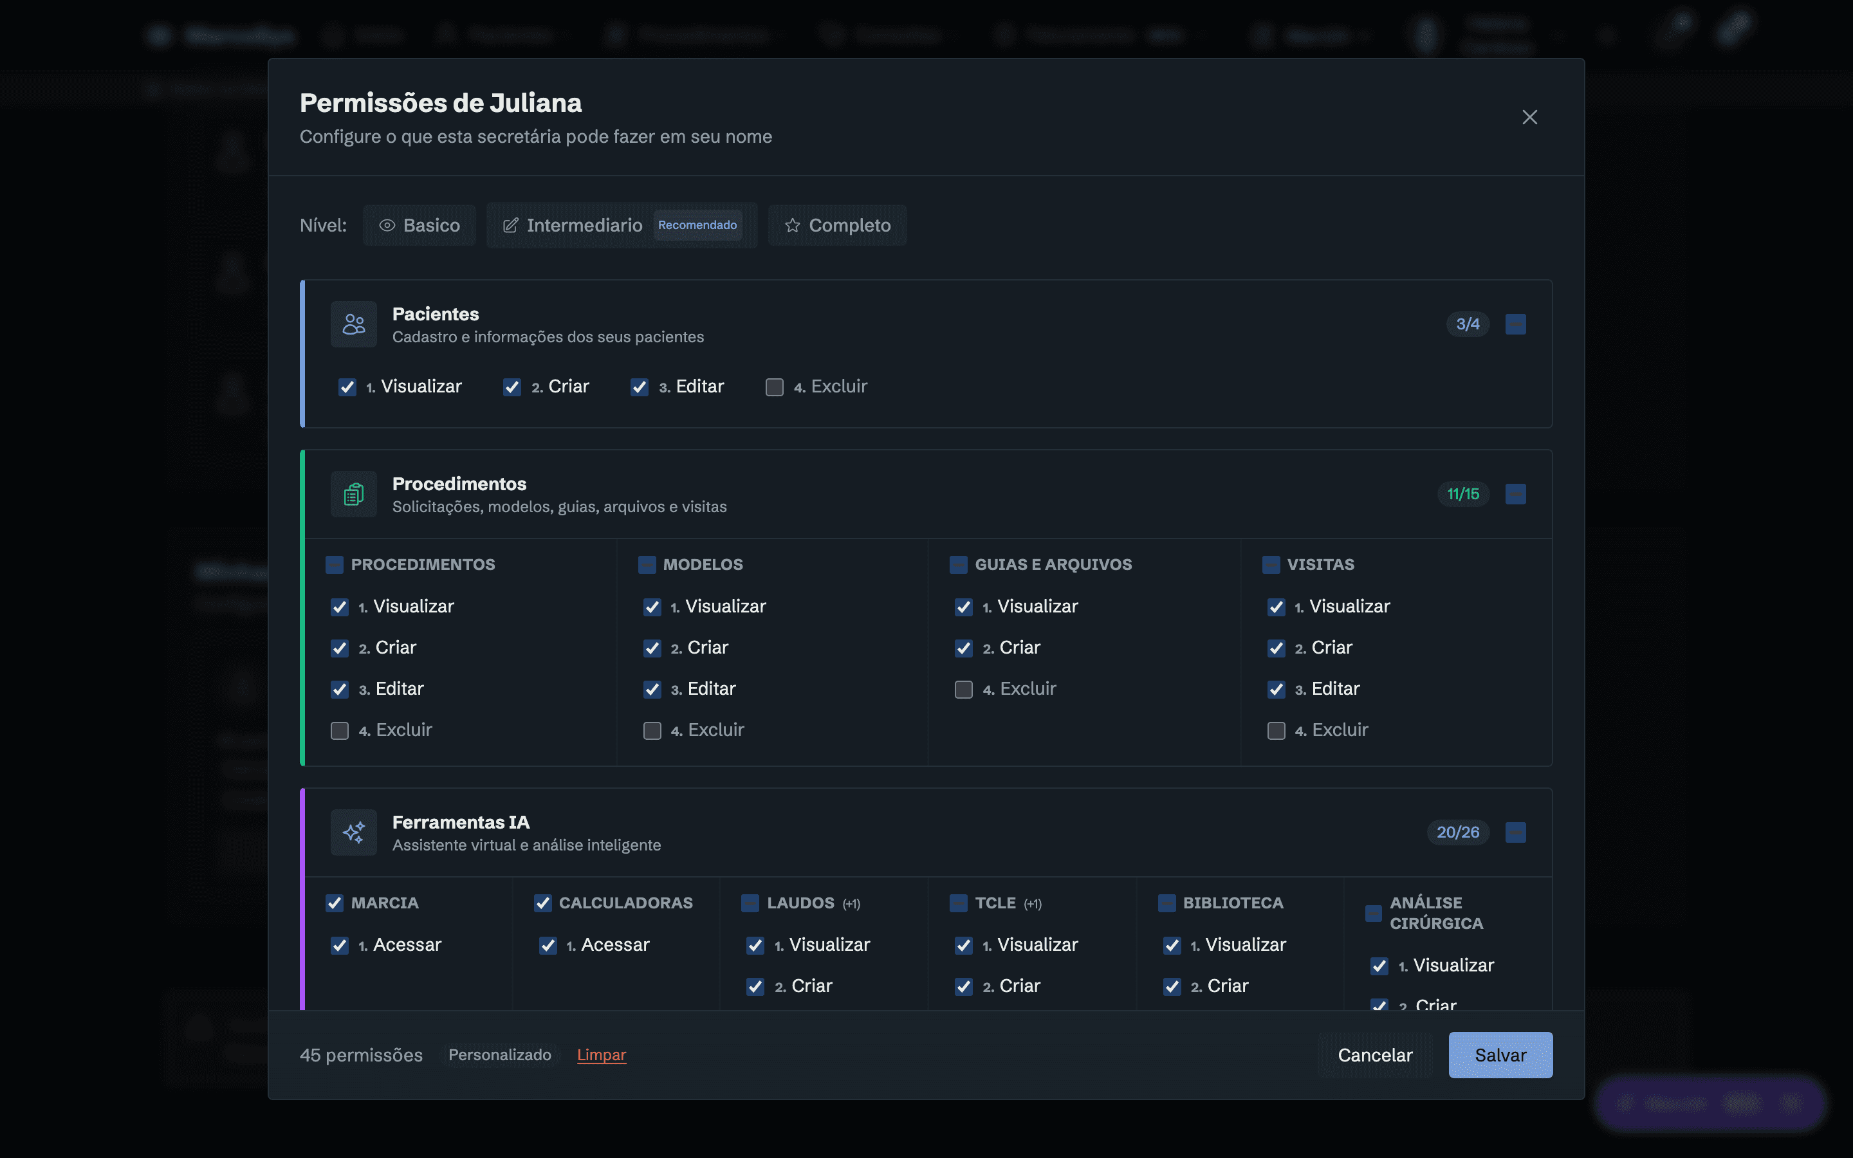Toggle the VISITAS group checkbox
Screen dimensions: 1853x1158
[1271, 565]
